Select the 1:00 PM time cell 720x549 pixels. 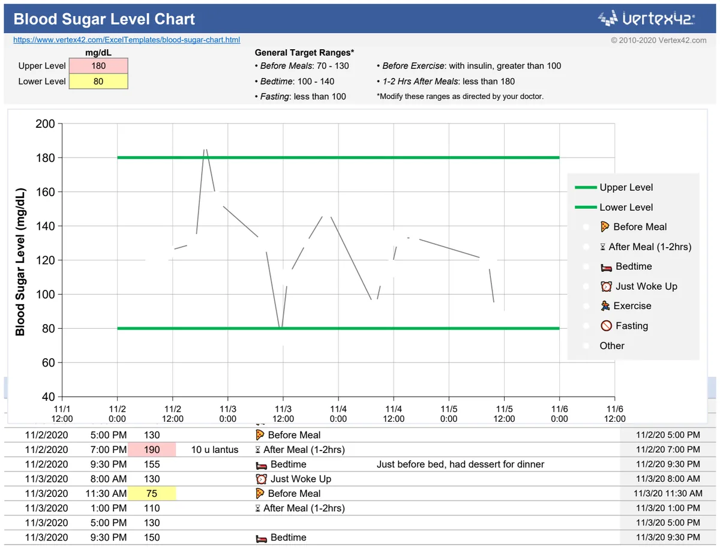tap(109, 508)
